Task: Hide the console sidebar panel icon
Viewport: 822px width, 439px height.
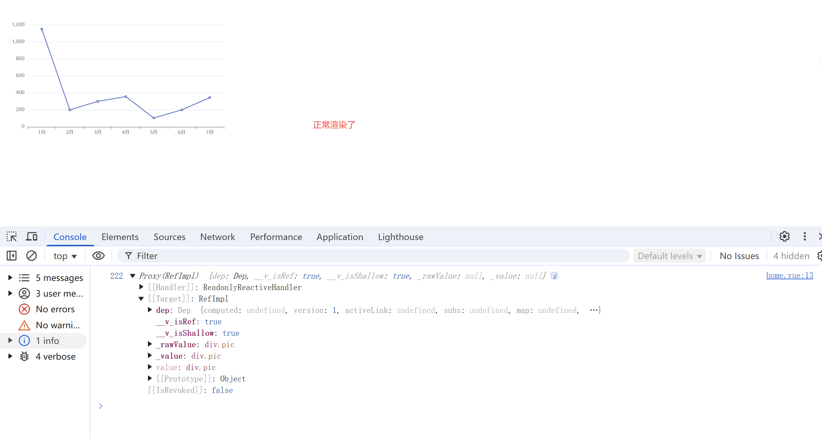Action: pos(12,256)
